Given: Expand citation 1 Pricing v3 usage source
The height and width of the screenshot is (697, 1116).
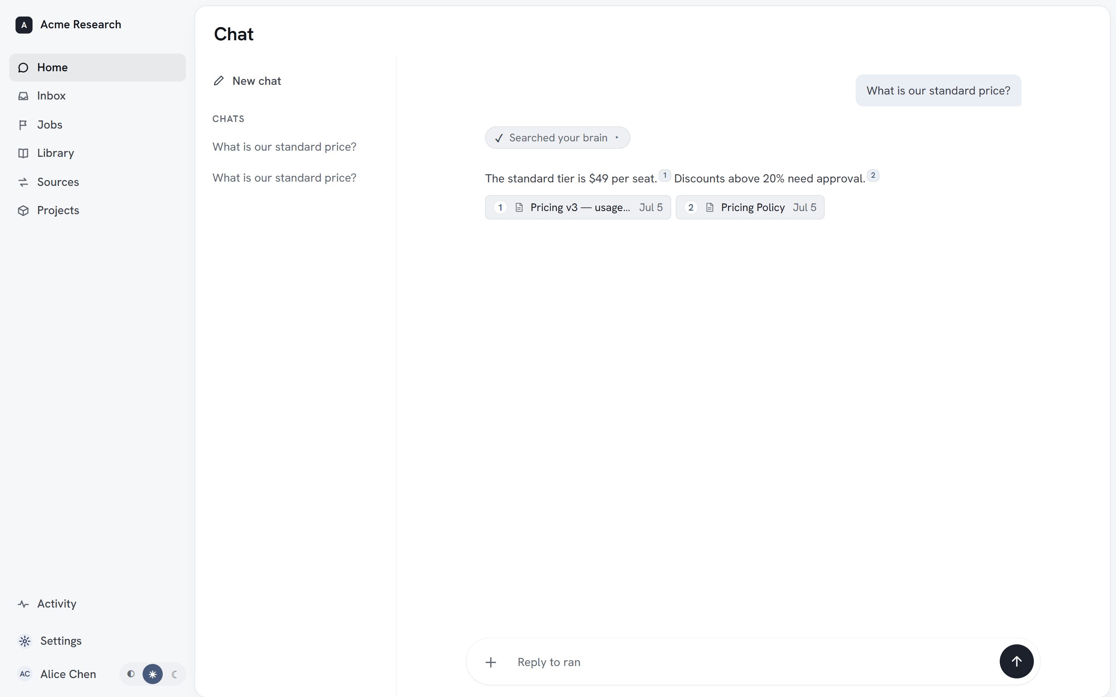Looking at the screenshot, I should (x=578, y=208).
